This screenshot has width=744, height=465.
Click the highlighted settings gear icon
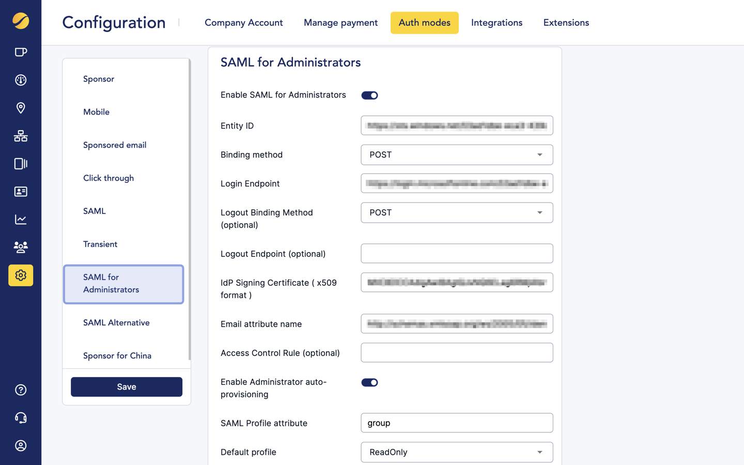21,275
